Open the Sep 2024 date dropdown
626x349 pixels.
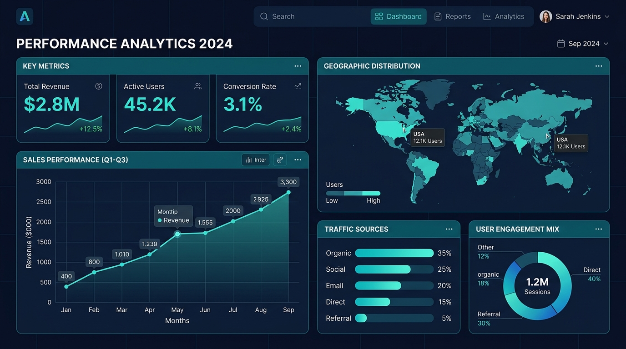click(x=606, y=44)
